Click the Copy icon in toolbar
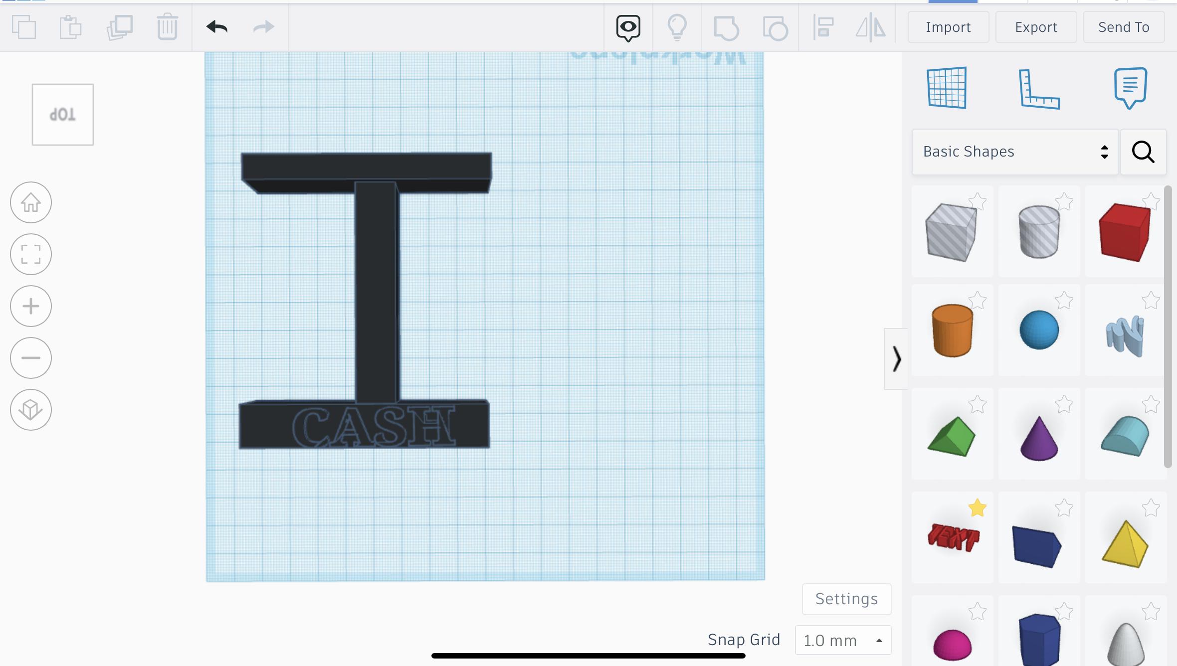This screenshot has width=1177, height=666. coord(24,27)
